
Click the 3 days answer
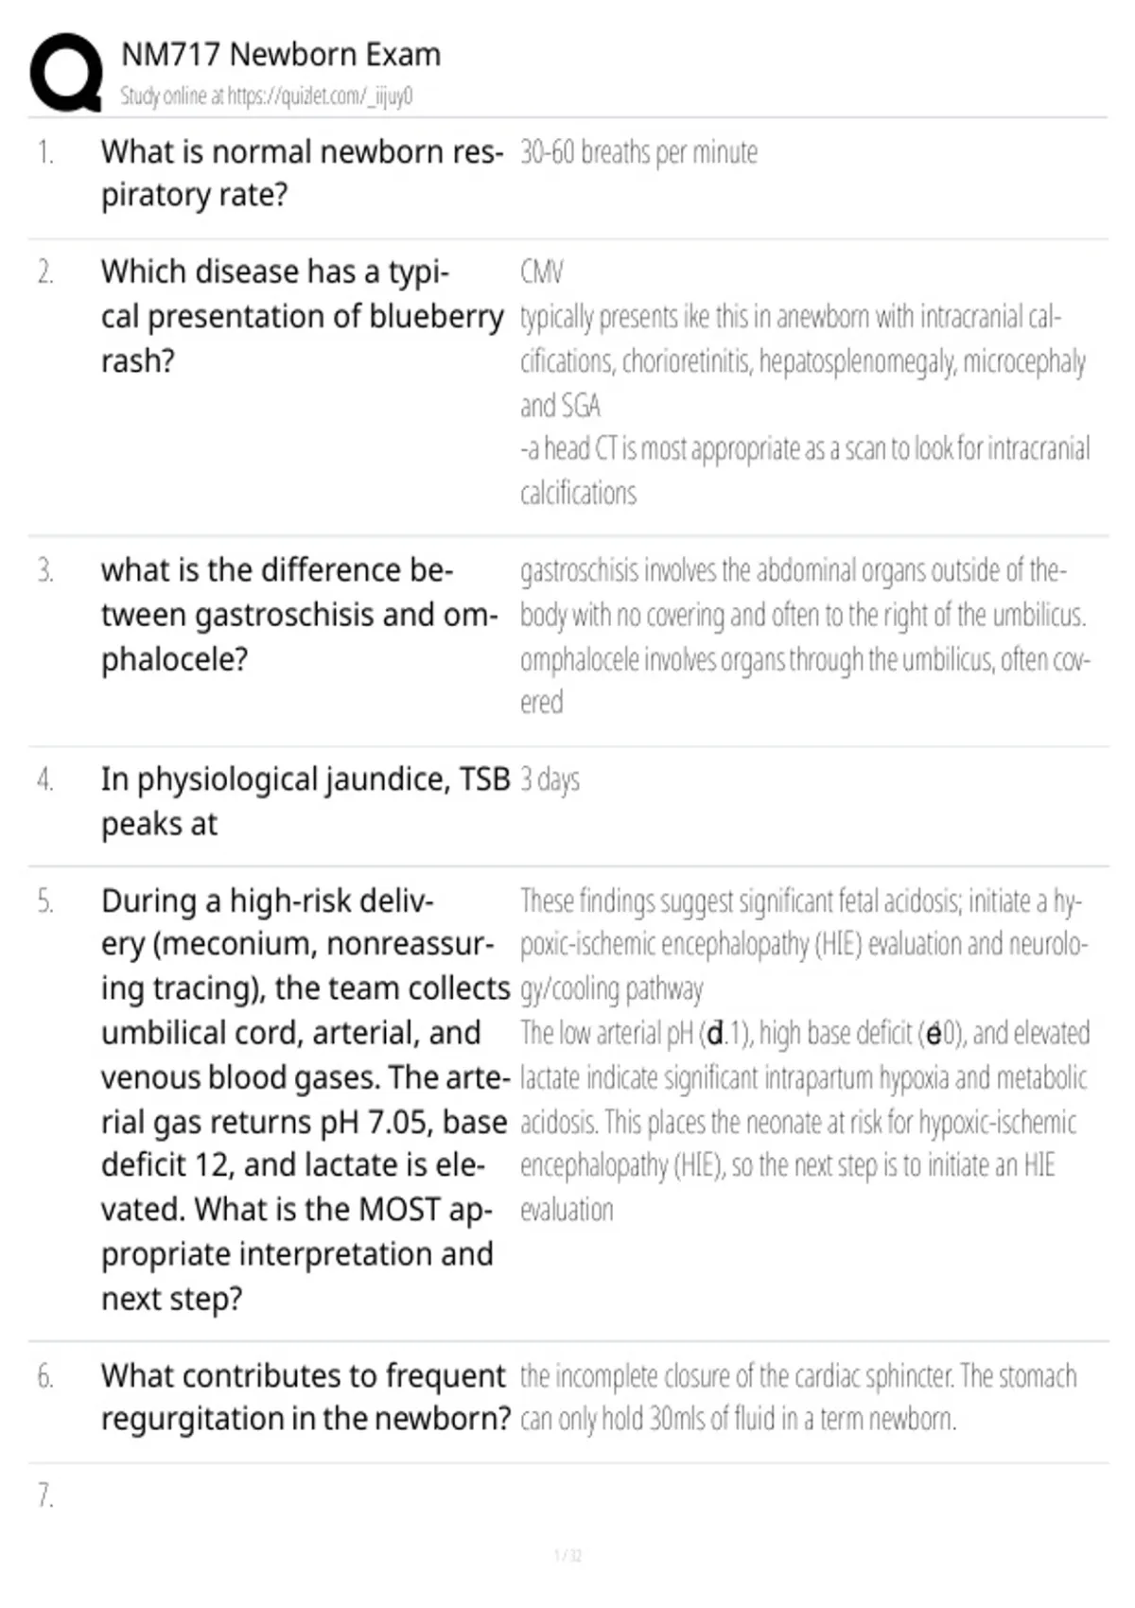[x=550, y=780]
